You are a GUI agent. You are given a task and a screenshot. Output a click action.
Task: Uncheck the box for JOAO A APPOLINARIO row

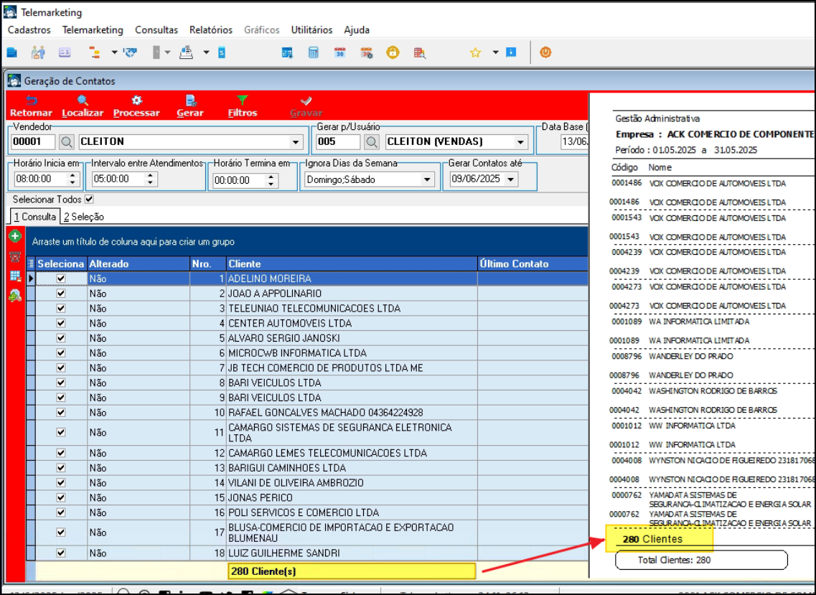[61, 294]
